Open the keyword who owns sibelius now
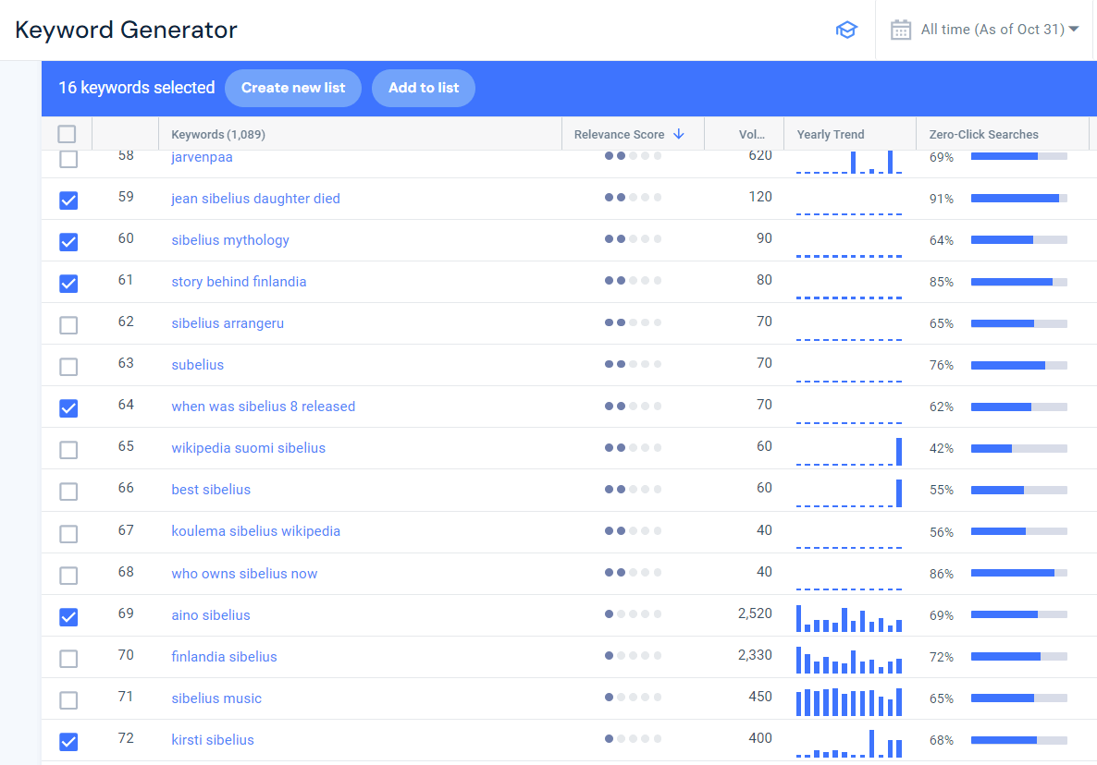The image size is (1097, 765). pyautogui.click(x=243, y=573)
